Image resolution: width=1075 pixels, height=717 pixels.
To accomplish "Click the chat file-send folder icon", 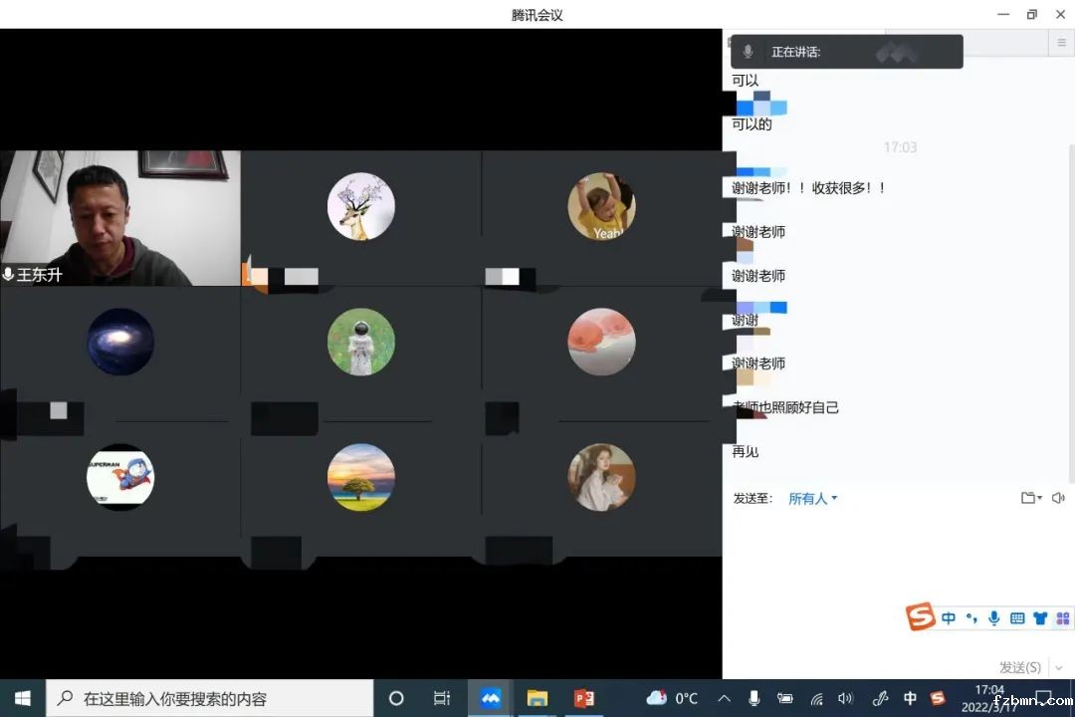I will click(x=1029, y=498).
